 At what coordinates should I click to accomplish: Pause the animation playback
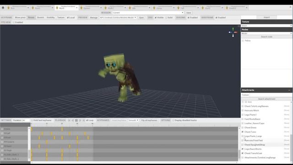pyautogui.click(x=76, y=120)
